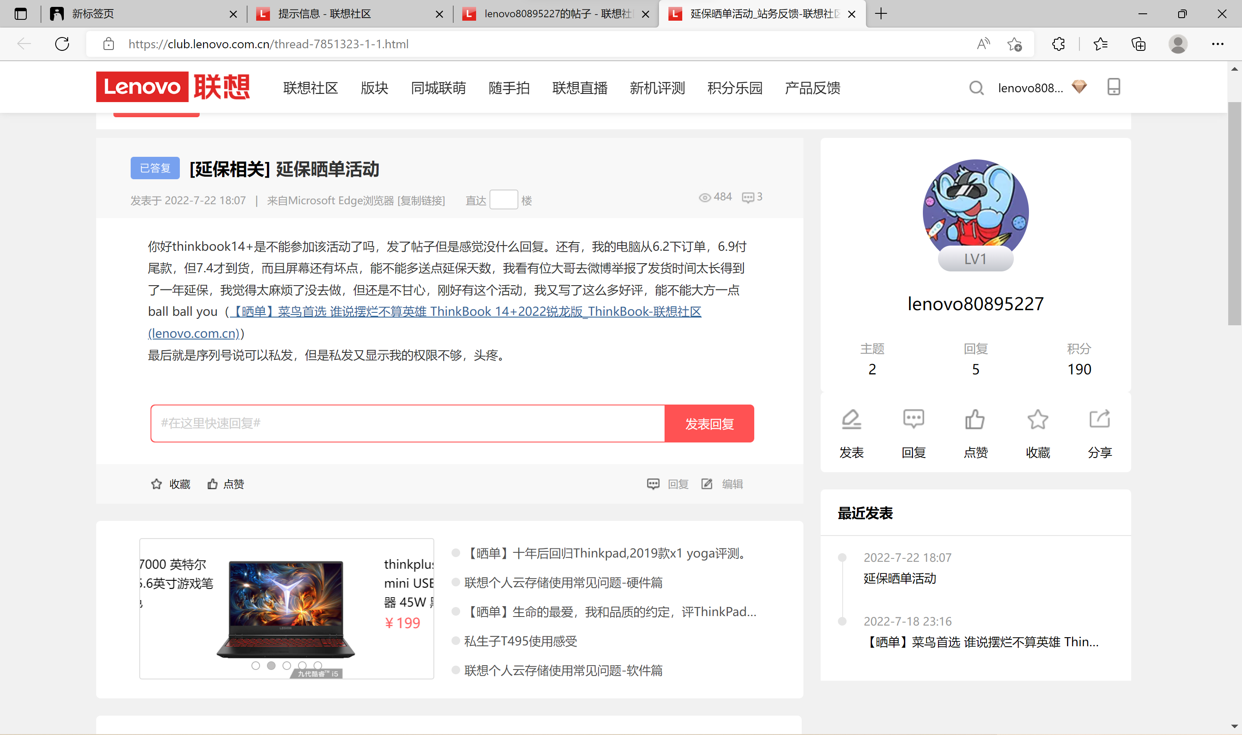Select the fourth carousel dot
This screenshot has height=735, width=1242.
(302, 666)
